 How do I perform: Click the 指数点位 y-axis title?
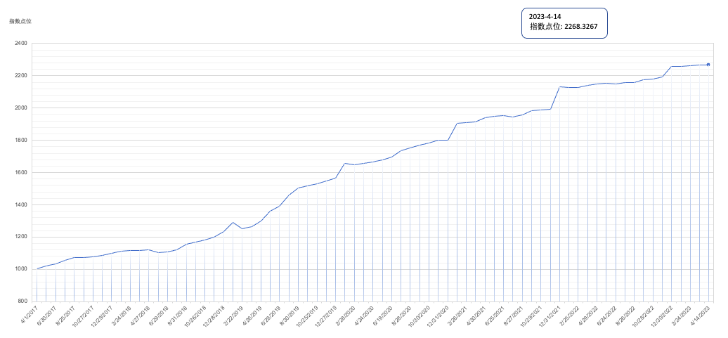(x=20, y=21)
